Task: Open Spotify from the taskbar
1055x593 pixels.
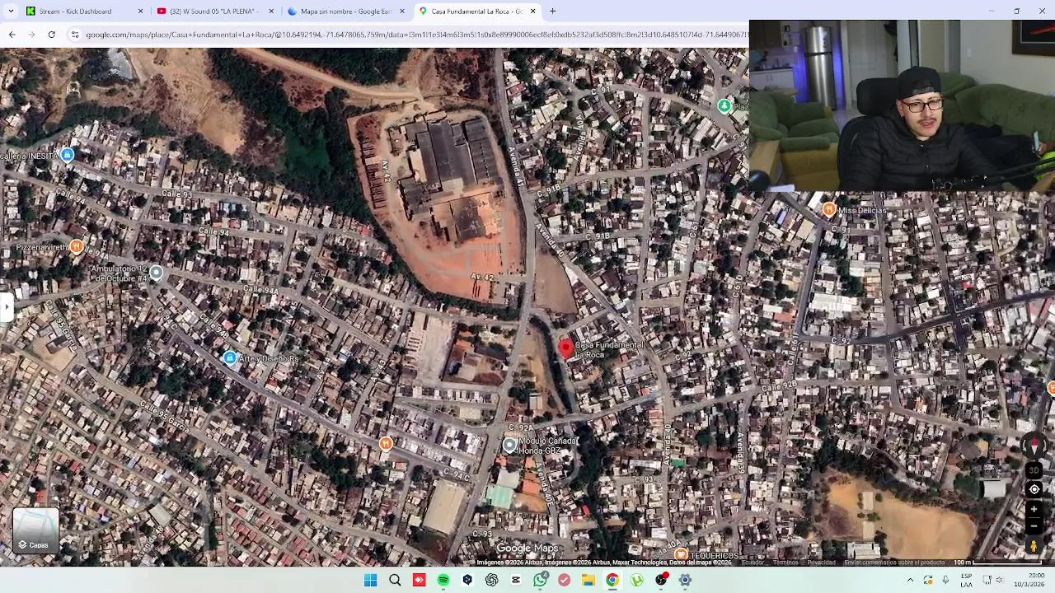Action: pyautogui.click(x=443, y=580)
